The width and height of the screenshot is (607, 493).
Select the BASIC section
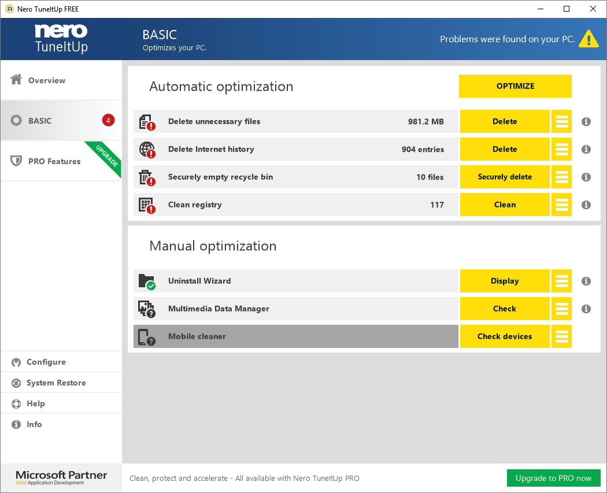[x=61, y=120]
